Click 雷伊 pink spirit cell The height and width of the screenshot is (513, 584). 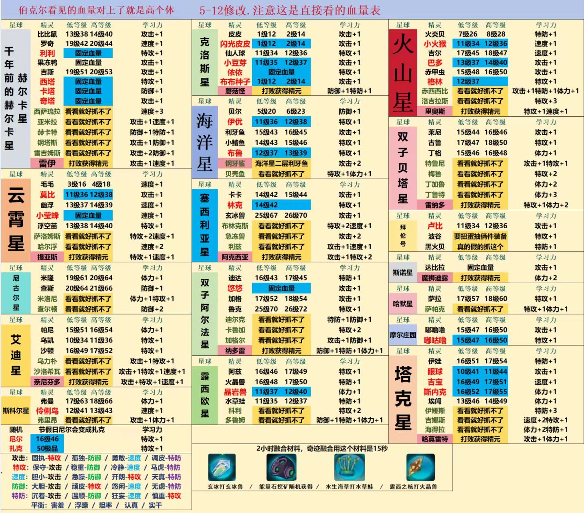(x=47, y=163)
